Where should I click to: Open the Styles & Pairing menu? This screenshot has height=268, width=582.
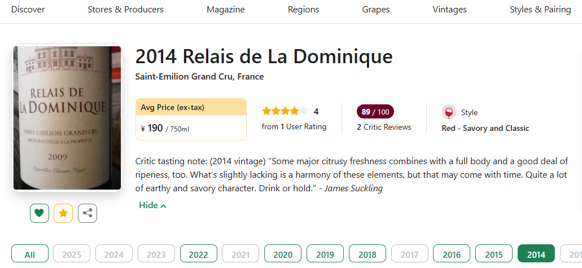[x=540, y=10]
